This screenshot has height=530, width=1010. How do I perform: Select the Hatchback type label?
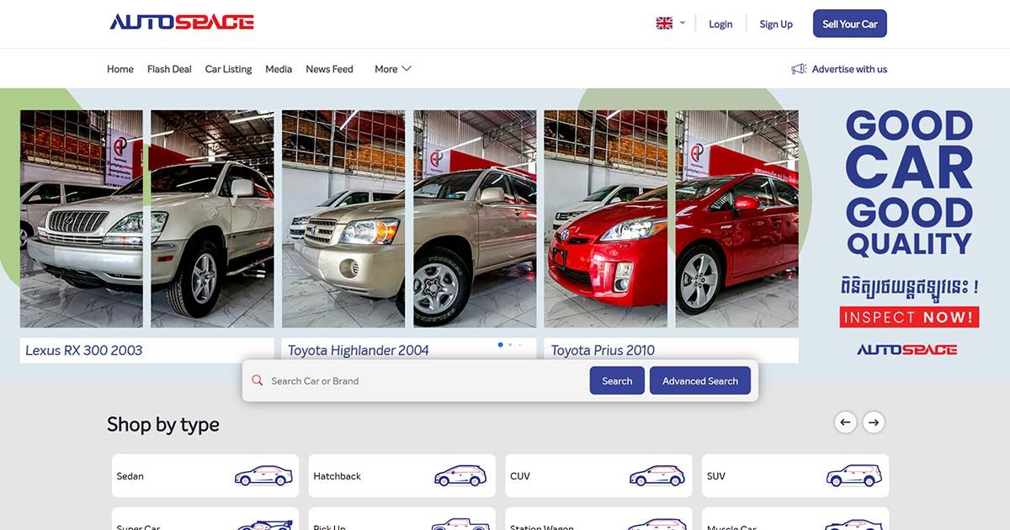pyautogui.click(x=337, y=476)
